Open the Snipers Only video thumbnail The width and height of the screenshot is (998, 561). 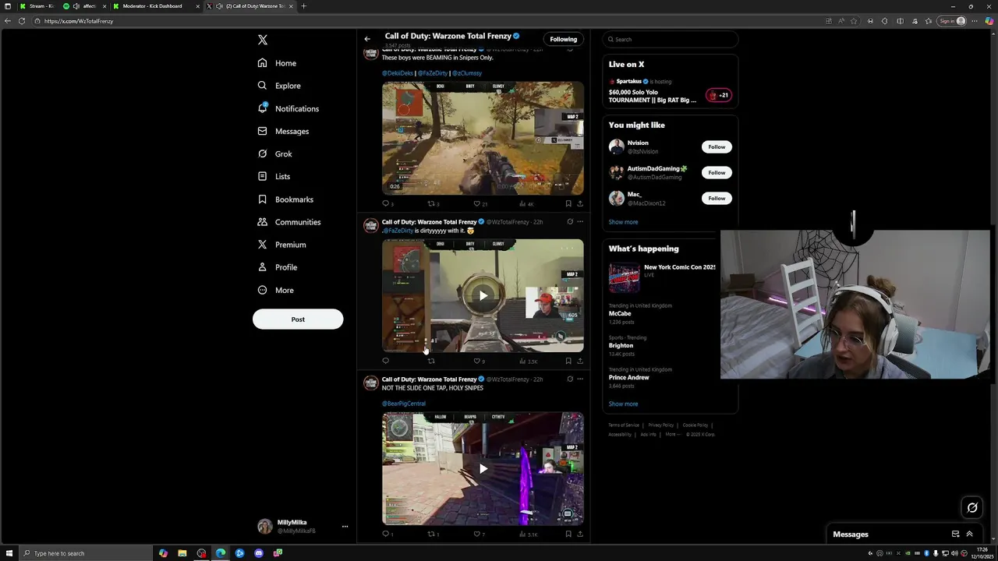483,138
